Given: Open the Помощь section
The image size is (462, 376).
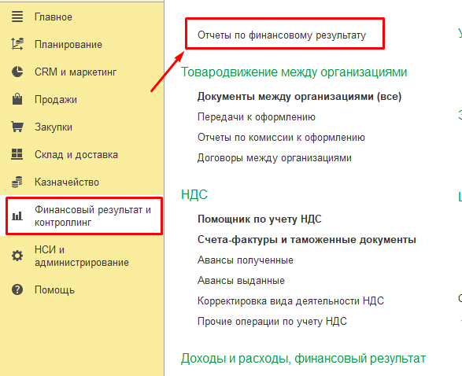Looking at the screenshot, I should pyautogui.click(x=54, y=290).
